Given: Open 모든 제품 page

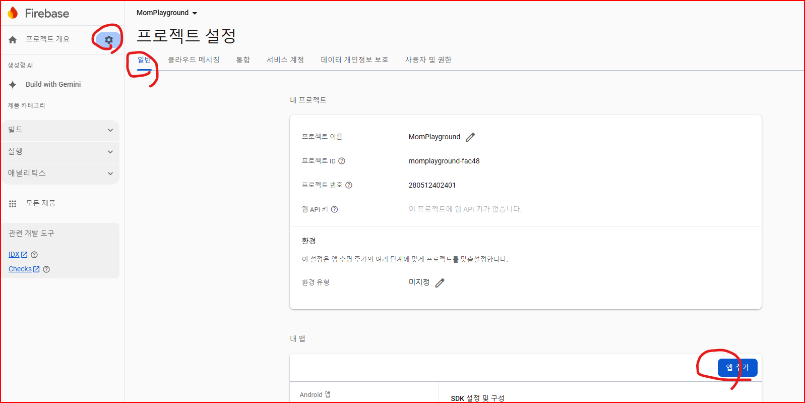Looking at the screenshot, I should click(41, 203).
